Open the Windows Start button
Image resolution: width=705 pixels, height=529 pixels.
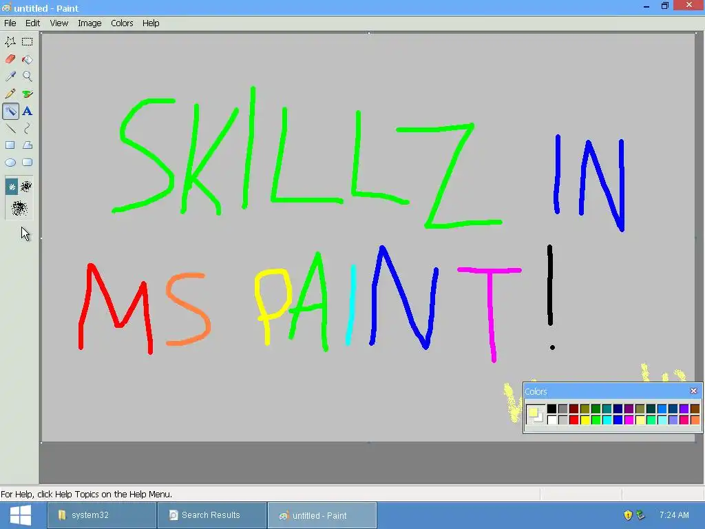coord(21,515)
